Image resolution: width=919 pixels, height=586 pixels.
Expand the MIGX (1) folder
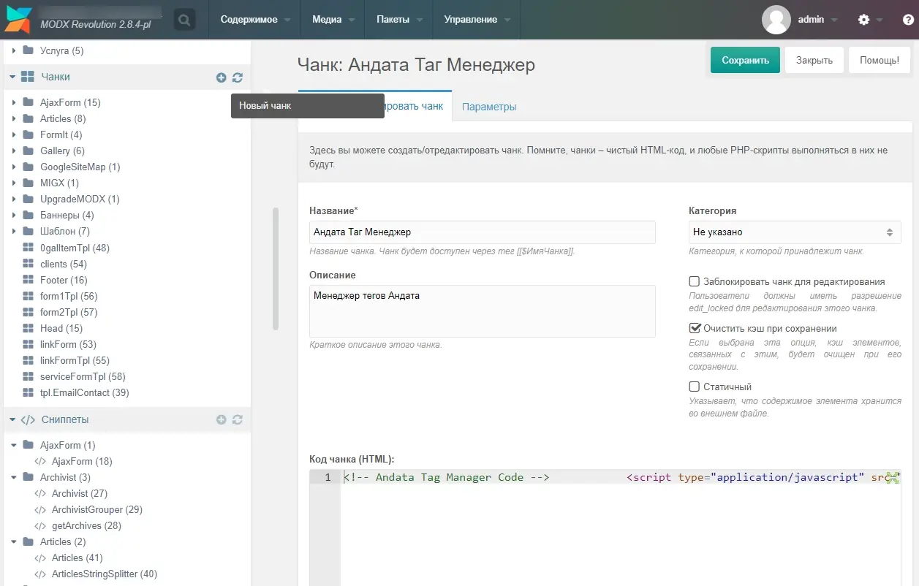(14, 183)
